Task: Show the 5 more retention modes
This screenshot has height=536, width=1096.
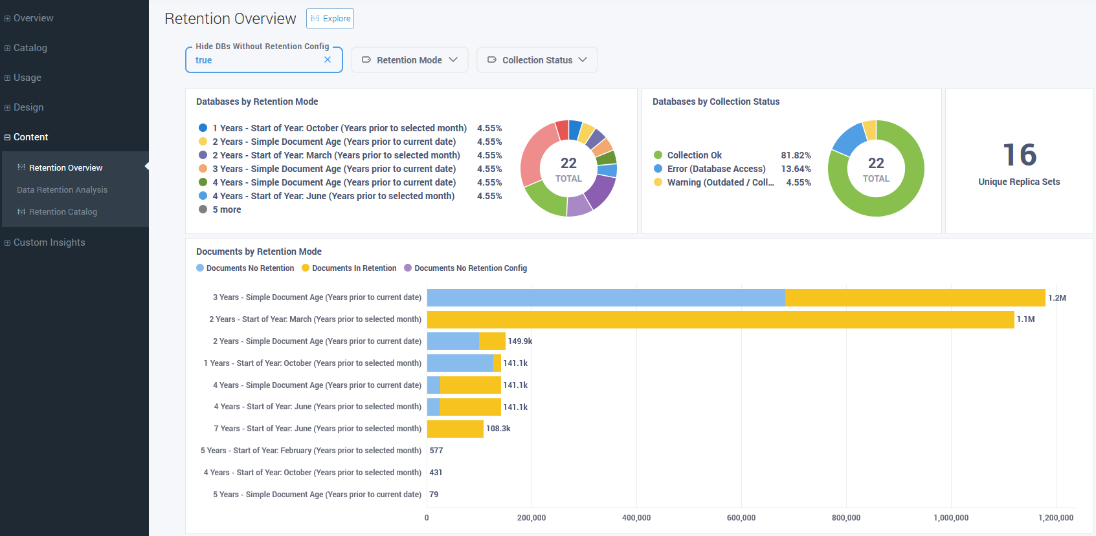Action: [x=227, y=209]
